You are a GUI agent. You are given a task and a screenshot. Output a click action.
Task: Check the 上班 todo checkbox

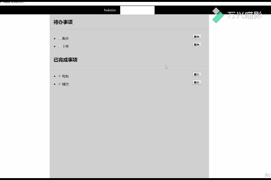click(59, 46)
